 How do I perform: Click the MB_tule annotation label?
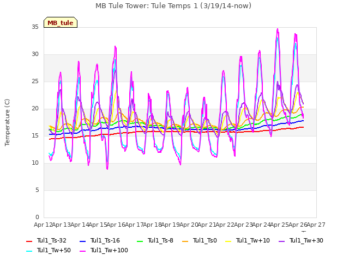(x=61, y=23)
